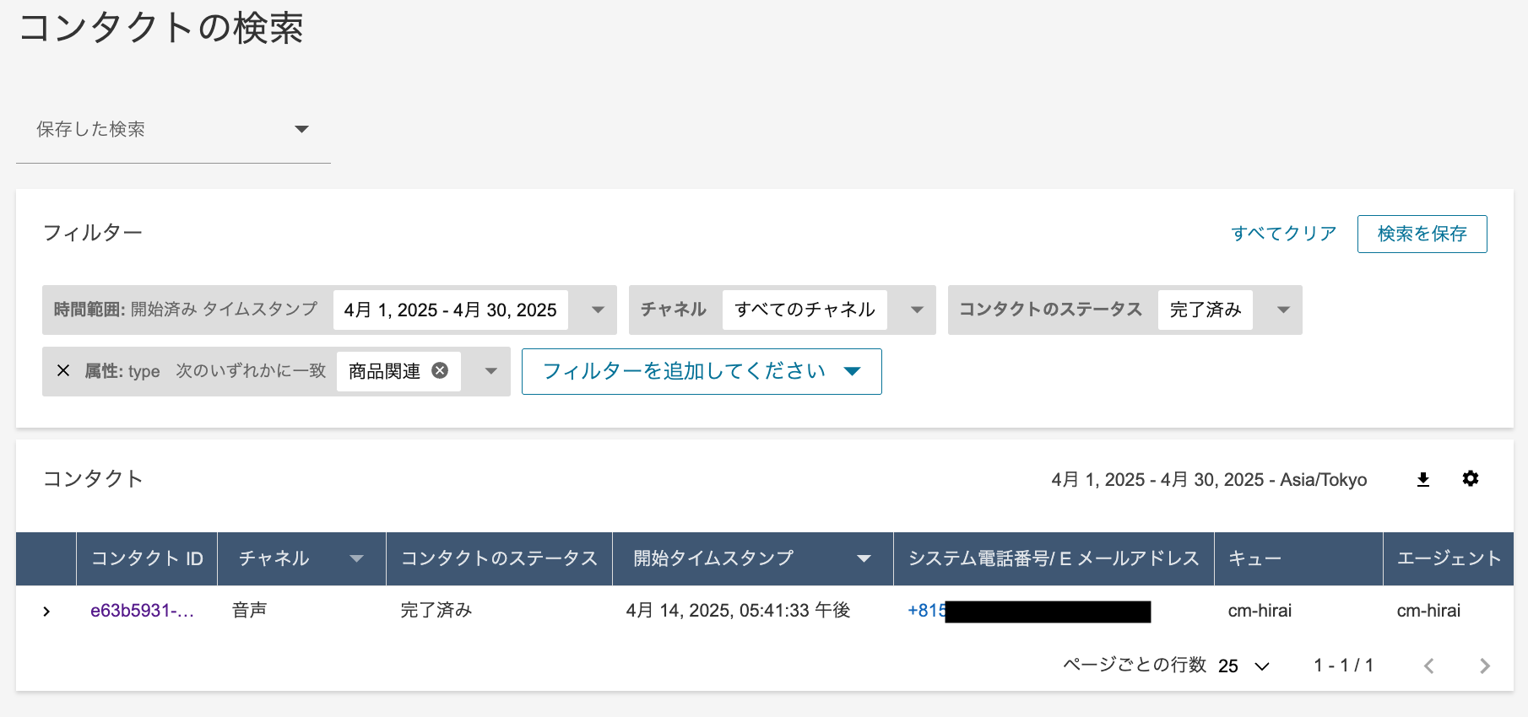Image resolution: width=1528 pixels, height=717 pixels.
Task: Remove the 属性 type filter with X
Action: (63, 370)
